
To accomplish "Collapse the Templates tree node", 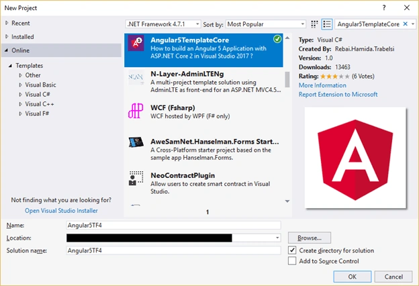I will pyautogui.click(x=10, y=66).
